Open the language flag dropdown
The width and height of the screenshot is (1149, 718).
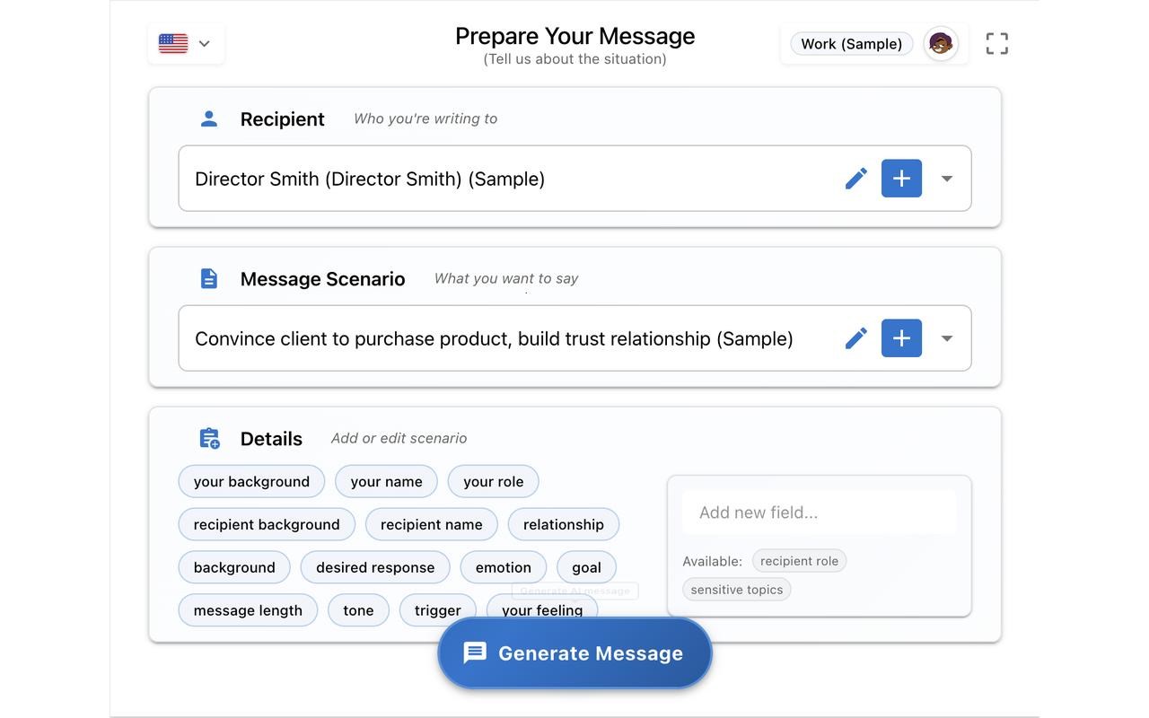(186, 43)
